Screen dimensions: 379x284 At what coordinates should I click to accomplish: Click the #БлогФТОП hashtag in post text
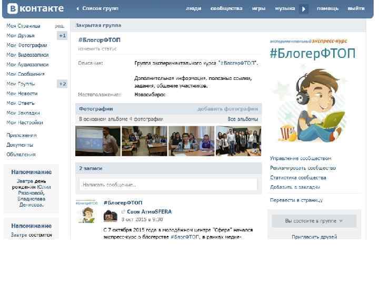[x=185, y=237]
